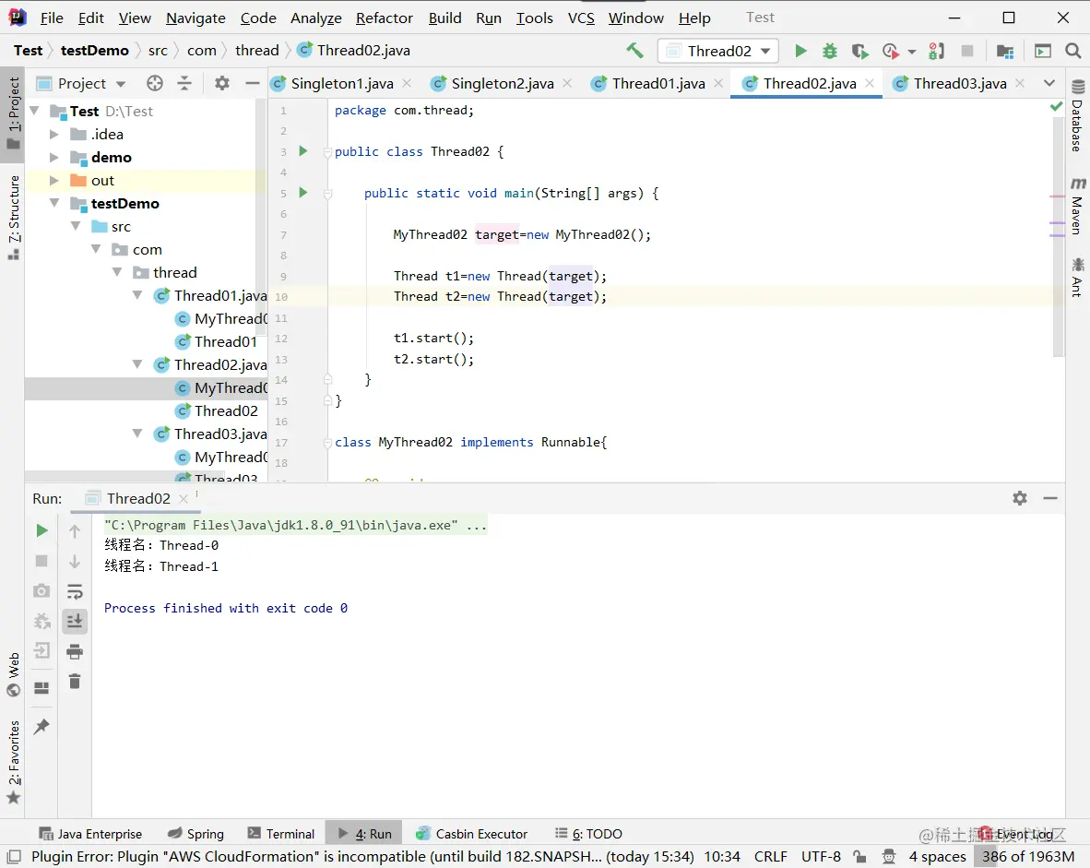This screenshot has height=868, width=1090.
Task: Click the camera dump threads icon
Action: 41,590
